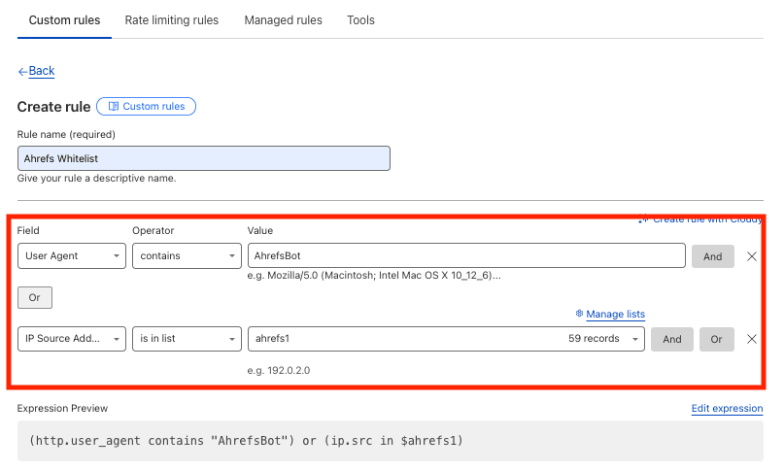Screen dimensions: 784x470
Task: Open the 'contains' operator dropdown
Action: tap(187, 255)
